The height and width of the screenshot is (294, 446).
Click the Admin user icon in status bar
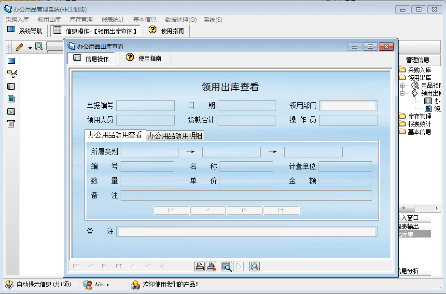88,284
